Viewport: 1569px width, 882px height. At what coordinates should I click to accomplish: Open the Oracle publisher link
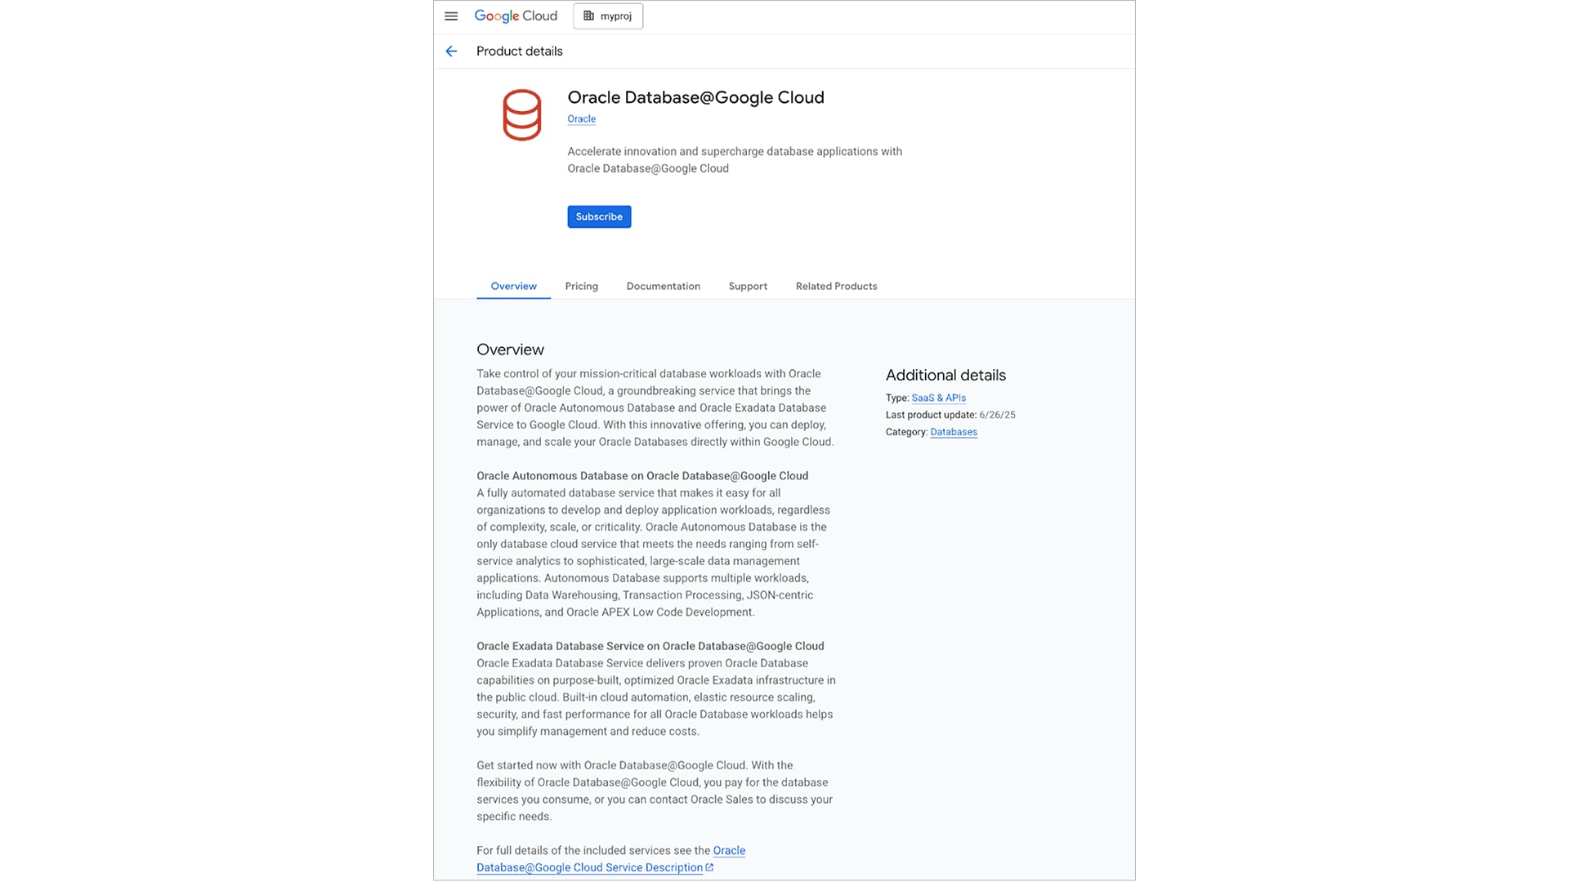tap(581, 118)
